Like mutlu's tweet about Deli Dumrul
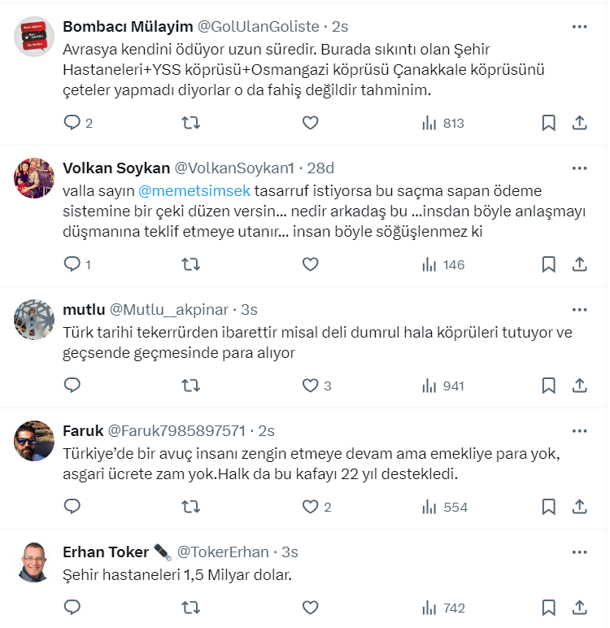The image size is (610, 628). [x=310, y=386]
